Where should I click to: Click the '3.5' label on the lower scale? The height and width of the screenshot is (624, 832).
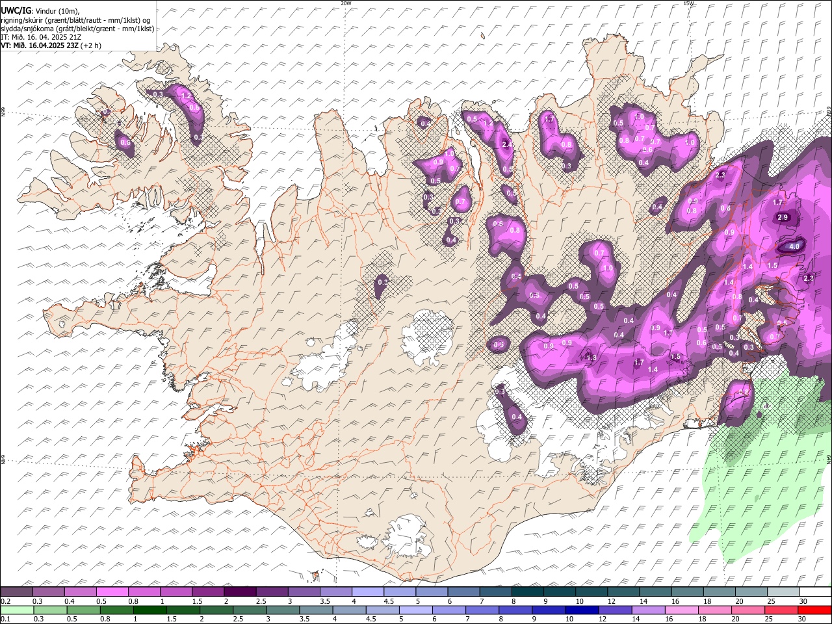(304, 619)
